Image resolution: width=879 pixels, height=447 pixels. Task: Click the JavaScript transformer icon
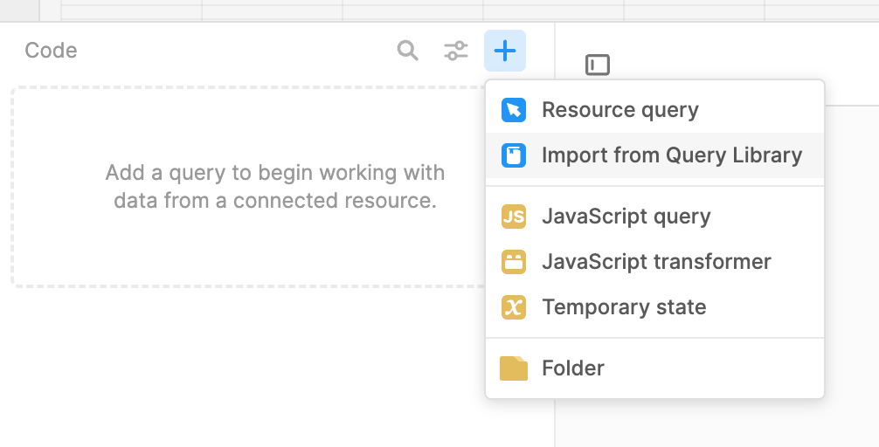pos(513,262)
